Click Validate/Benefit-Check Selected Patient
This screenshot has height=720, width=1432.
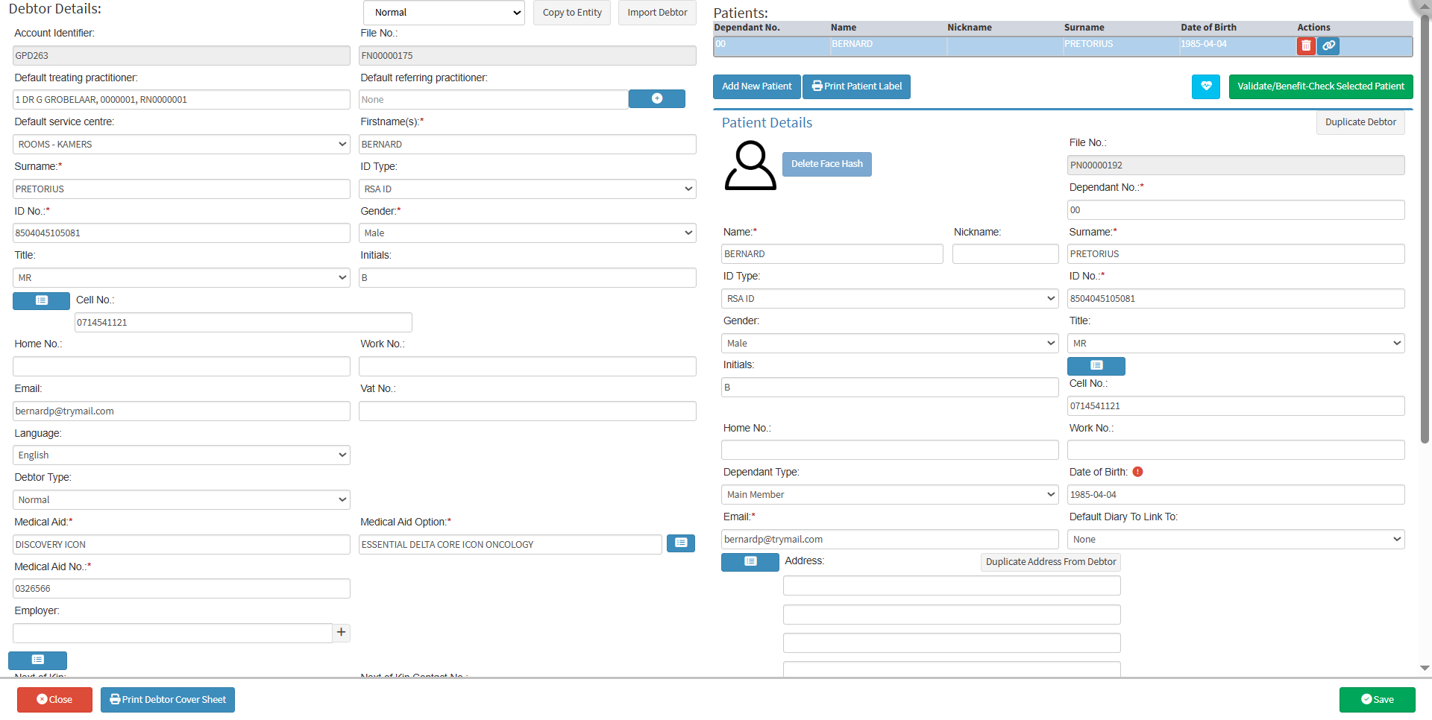pyautogui.click(x=1320, y=86)
